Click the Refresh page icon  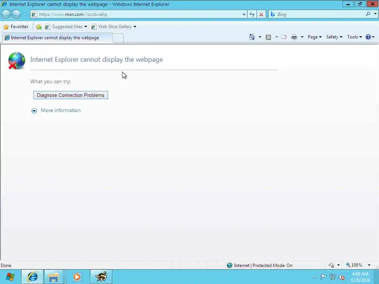tap(252, 14)
